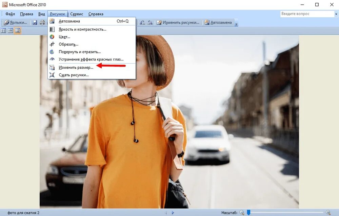Collapse the open Рисунок menu
The image size is (339, 216).
58,14
